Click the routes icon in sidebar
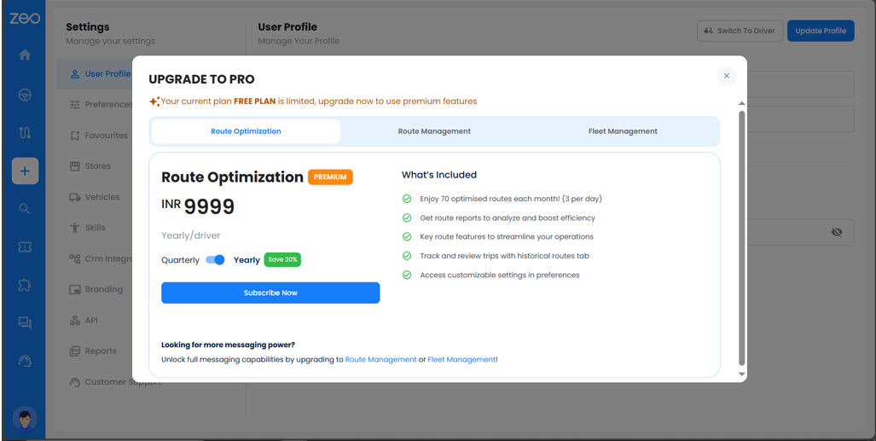The width and height of the screenshot is (876, 441). [25, 132]
